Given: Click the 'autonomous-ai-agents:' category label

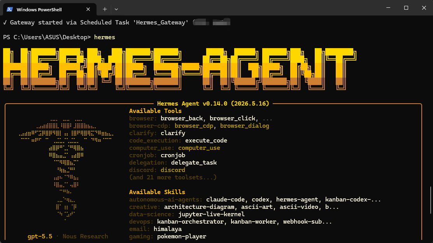Looking at the screenshot, I should tap(166, 200).
